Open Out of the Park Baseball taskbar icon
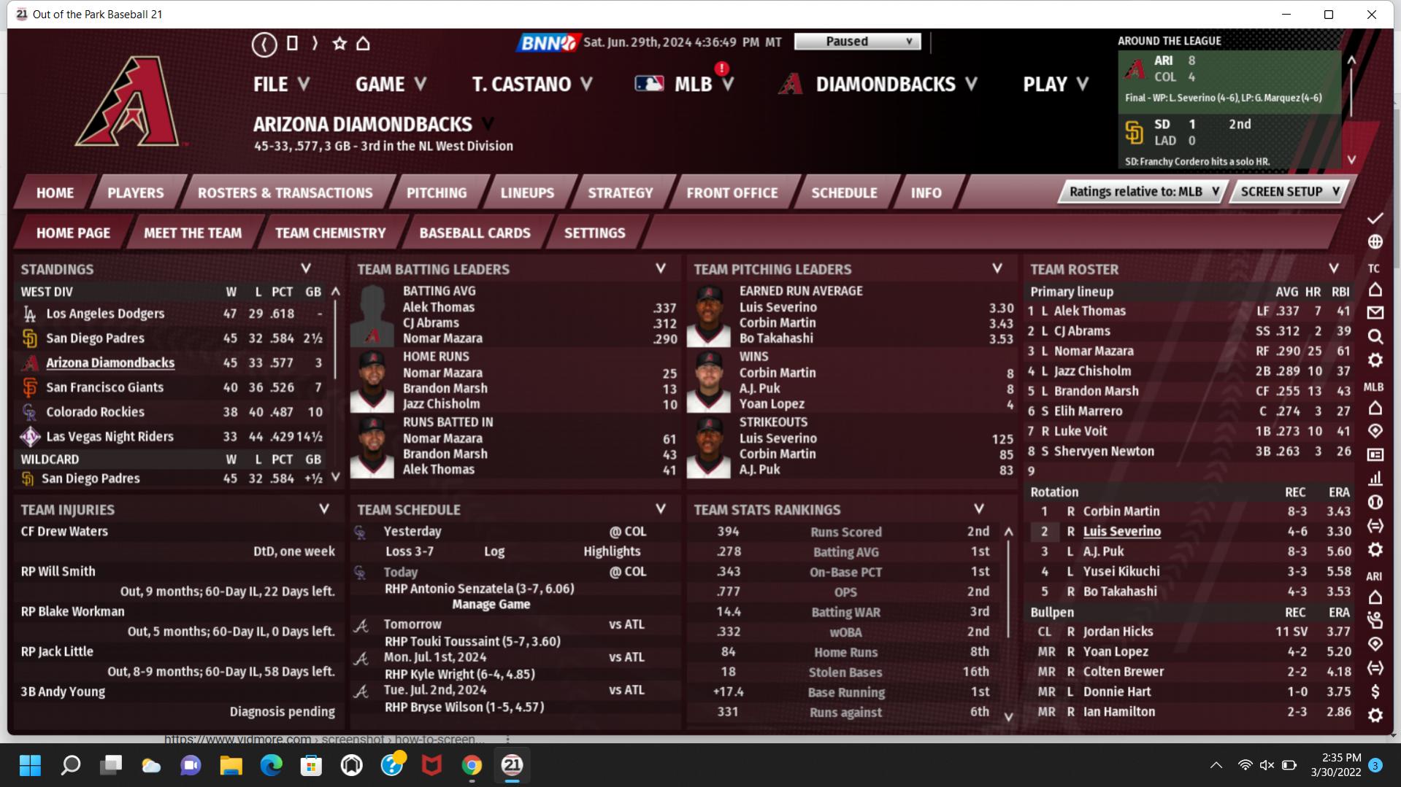Image resolution: width=1401 pixels, height=787 pixels. point(512,765)
